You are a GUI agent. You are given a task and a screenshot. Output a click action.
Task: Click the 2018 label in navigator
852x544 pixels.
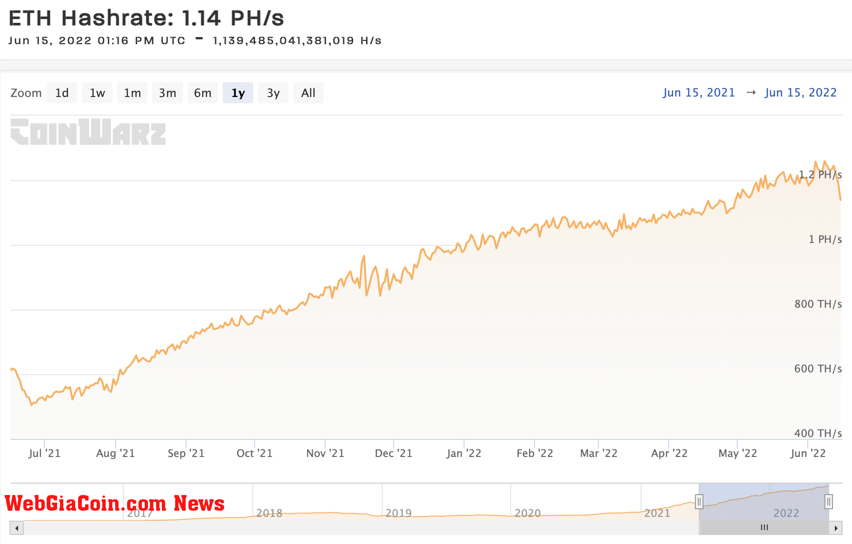tap(269, 513)
